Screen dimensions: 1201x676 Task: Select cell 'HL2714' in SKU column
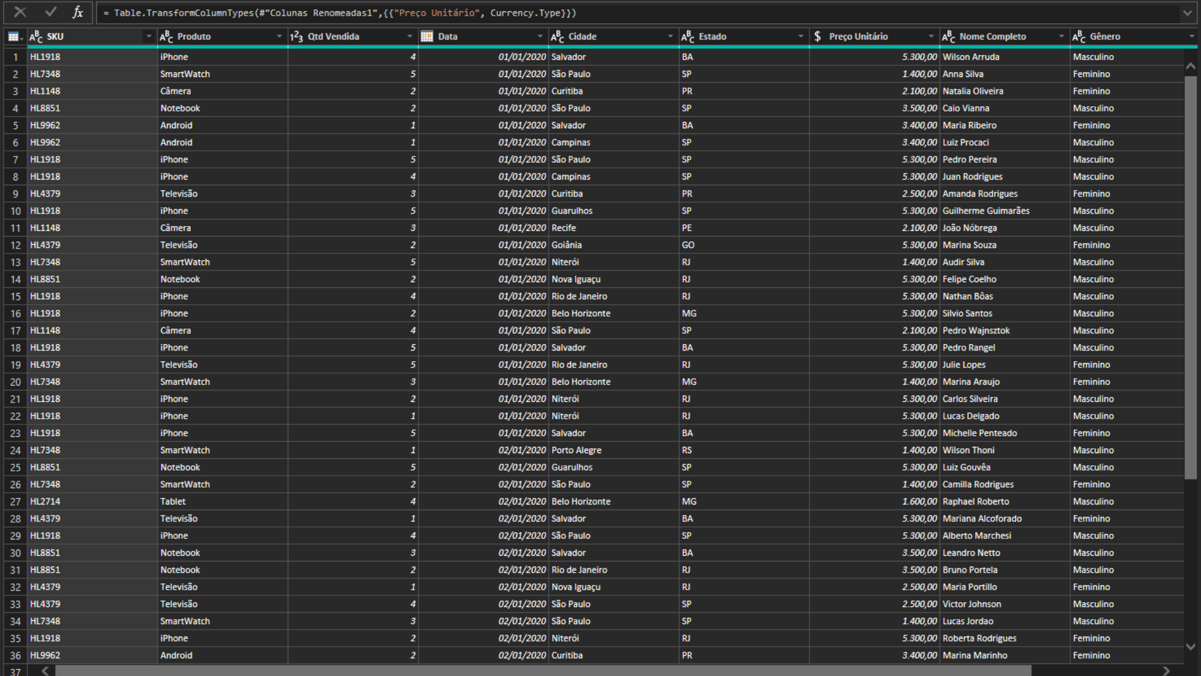pyautogui.click(x=93, y=501)
